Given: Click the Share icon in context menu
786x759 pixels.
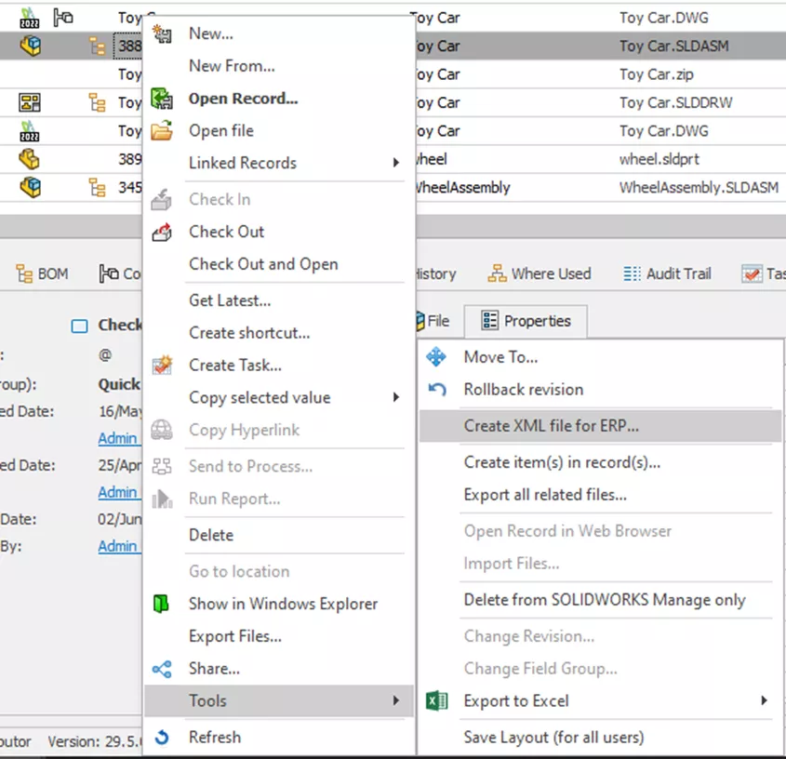Looking at the screenshot, I should [162, 669].
